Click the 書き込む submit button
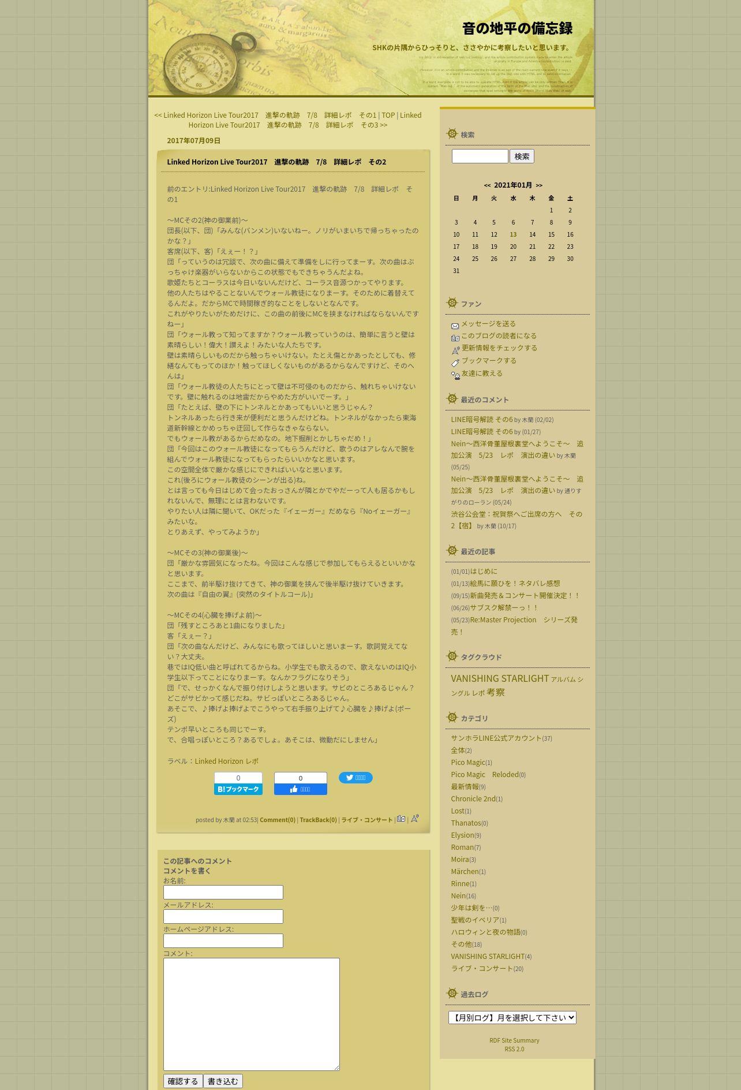 point(223,1081)
